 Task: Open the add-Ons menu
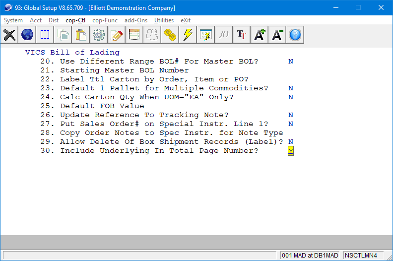tap(136, 20)
